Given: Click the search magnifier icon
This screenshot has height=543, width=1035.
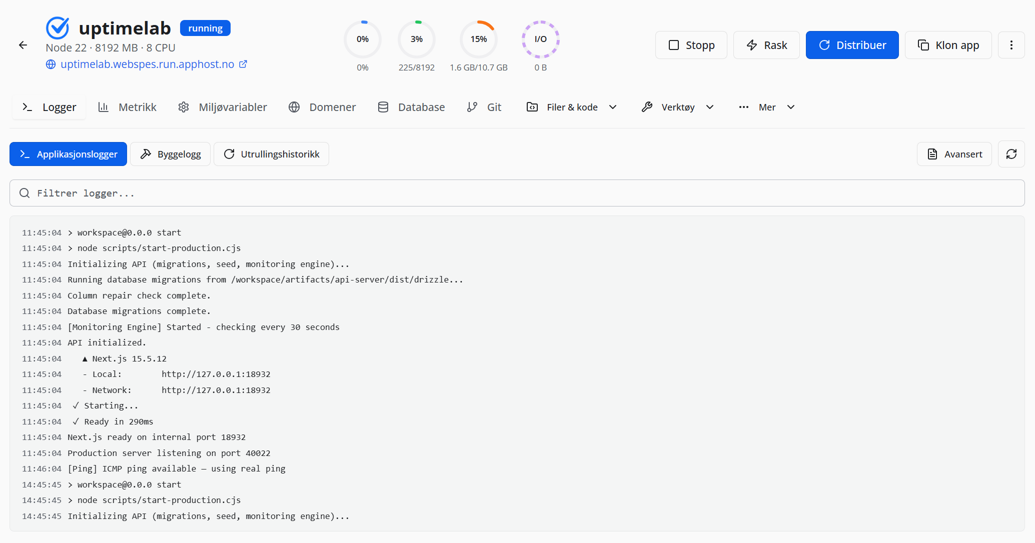Looking at the screenshot, I should [25, 193].
